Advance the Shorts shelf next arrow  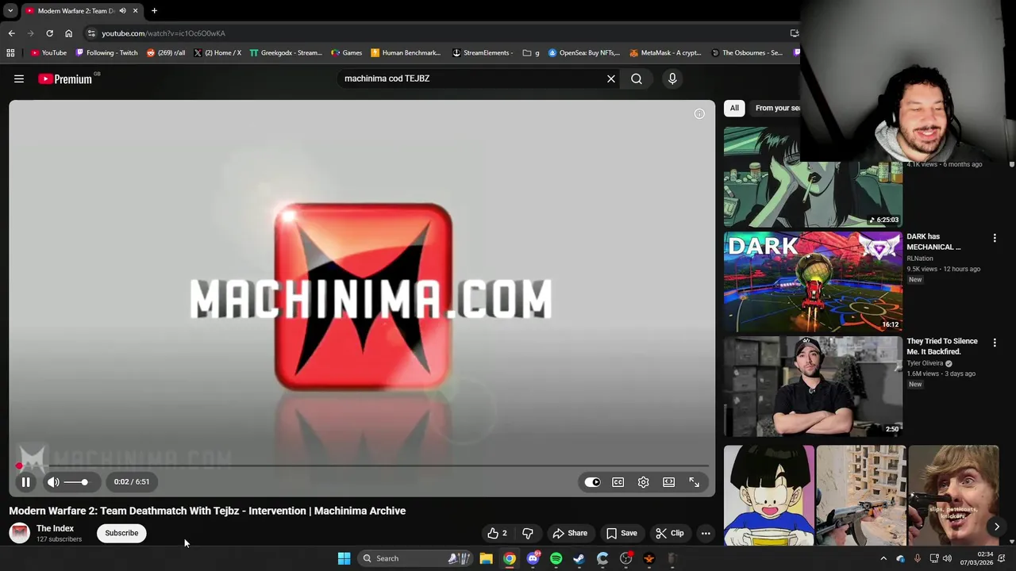996,527
